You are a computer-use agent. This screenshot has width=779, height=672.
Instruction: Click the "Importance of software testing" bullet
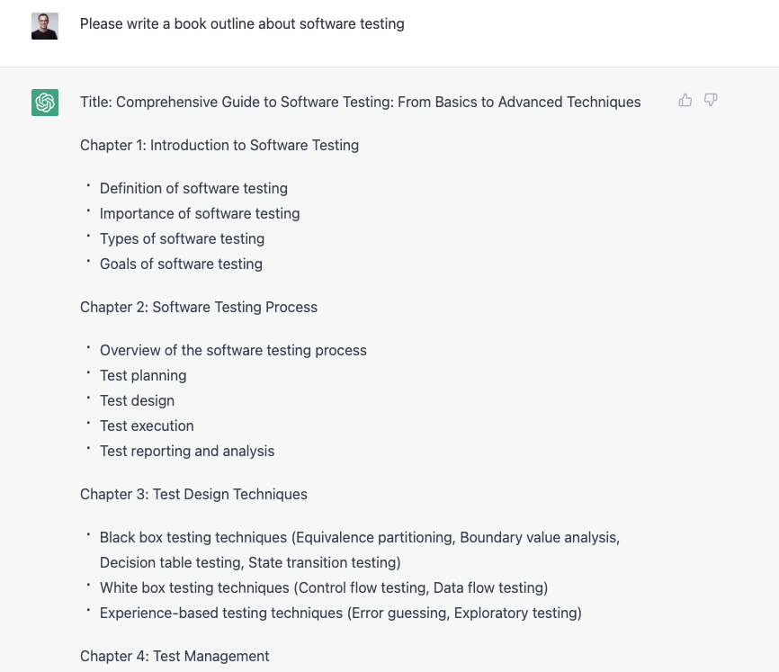200,214
